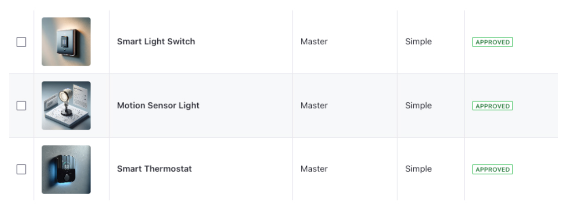Tick the Motion Sensor Light checkbox
Screen dimensions: 561x209
click(21, 105)
